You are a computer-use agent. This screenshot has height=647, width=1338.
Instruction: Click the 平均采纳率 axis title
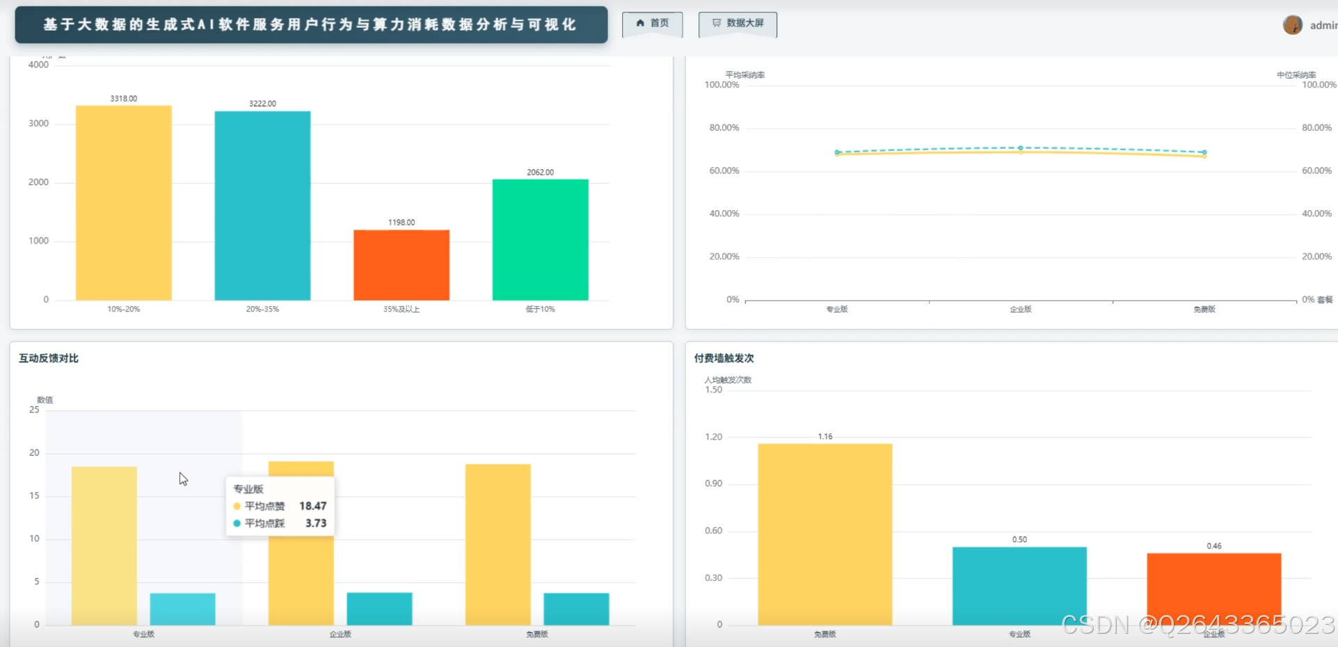click(x=745, y=75)
